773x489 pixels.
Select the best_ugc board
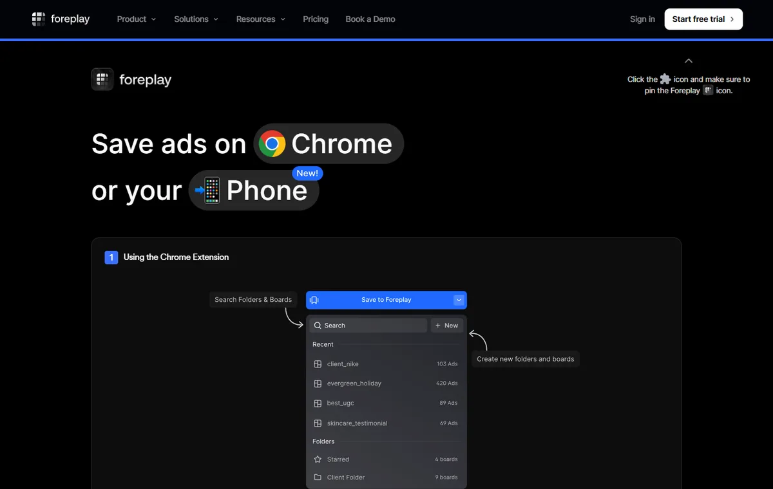tap(385, 403)
